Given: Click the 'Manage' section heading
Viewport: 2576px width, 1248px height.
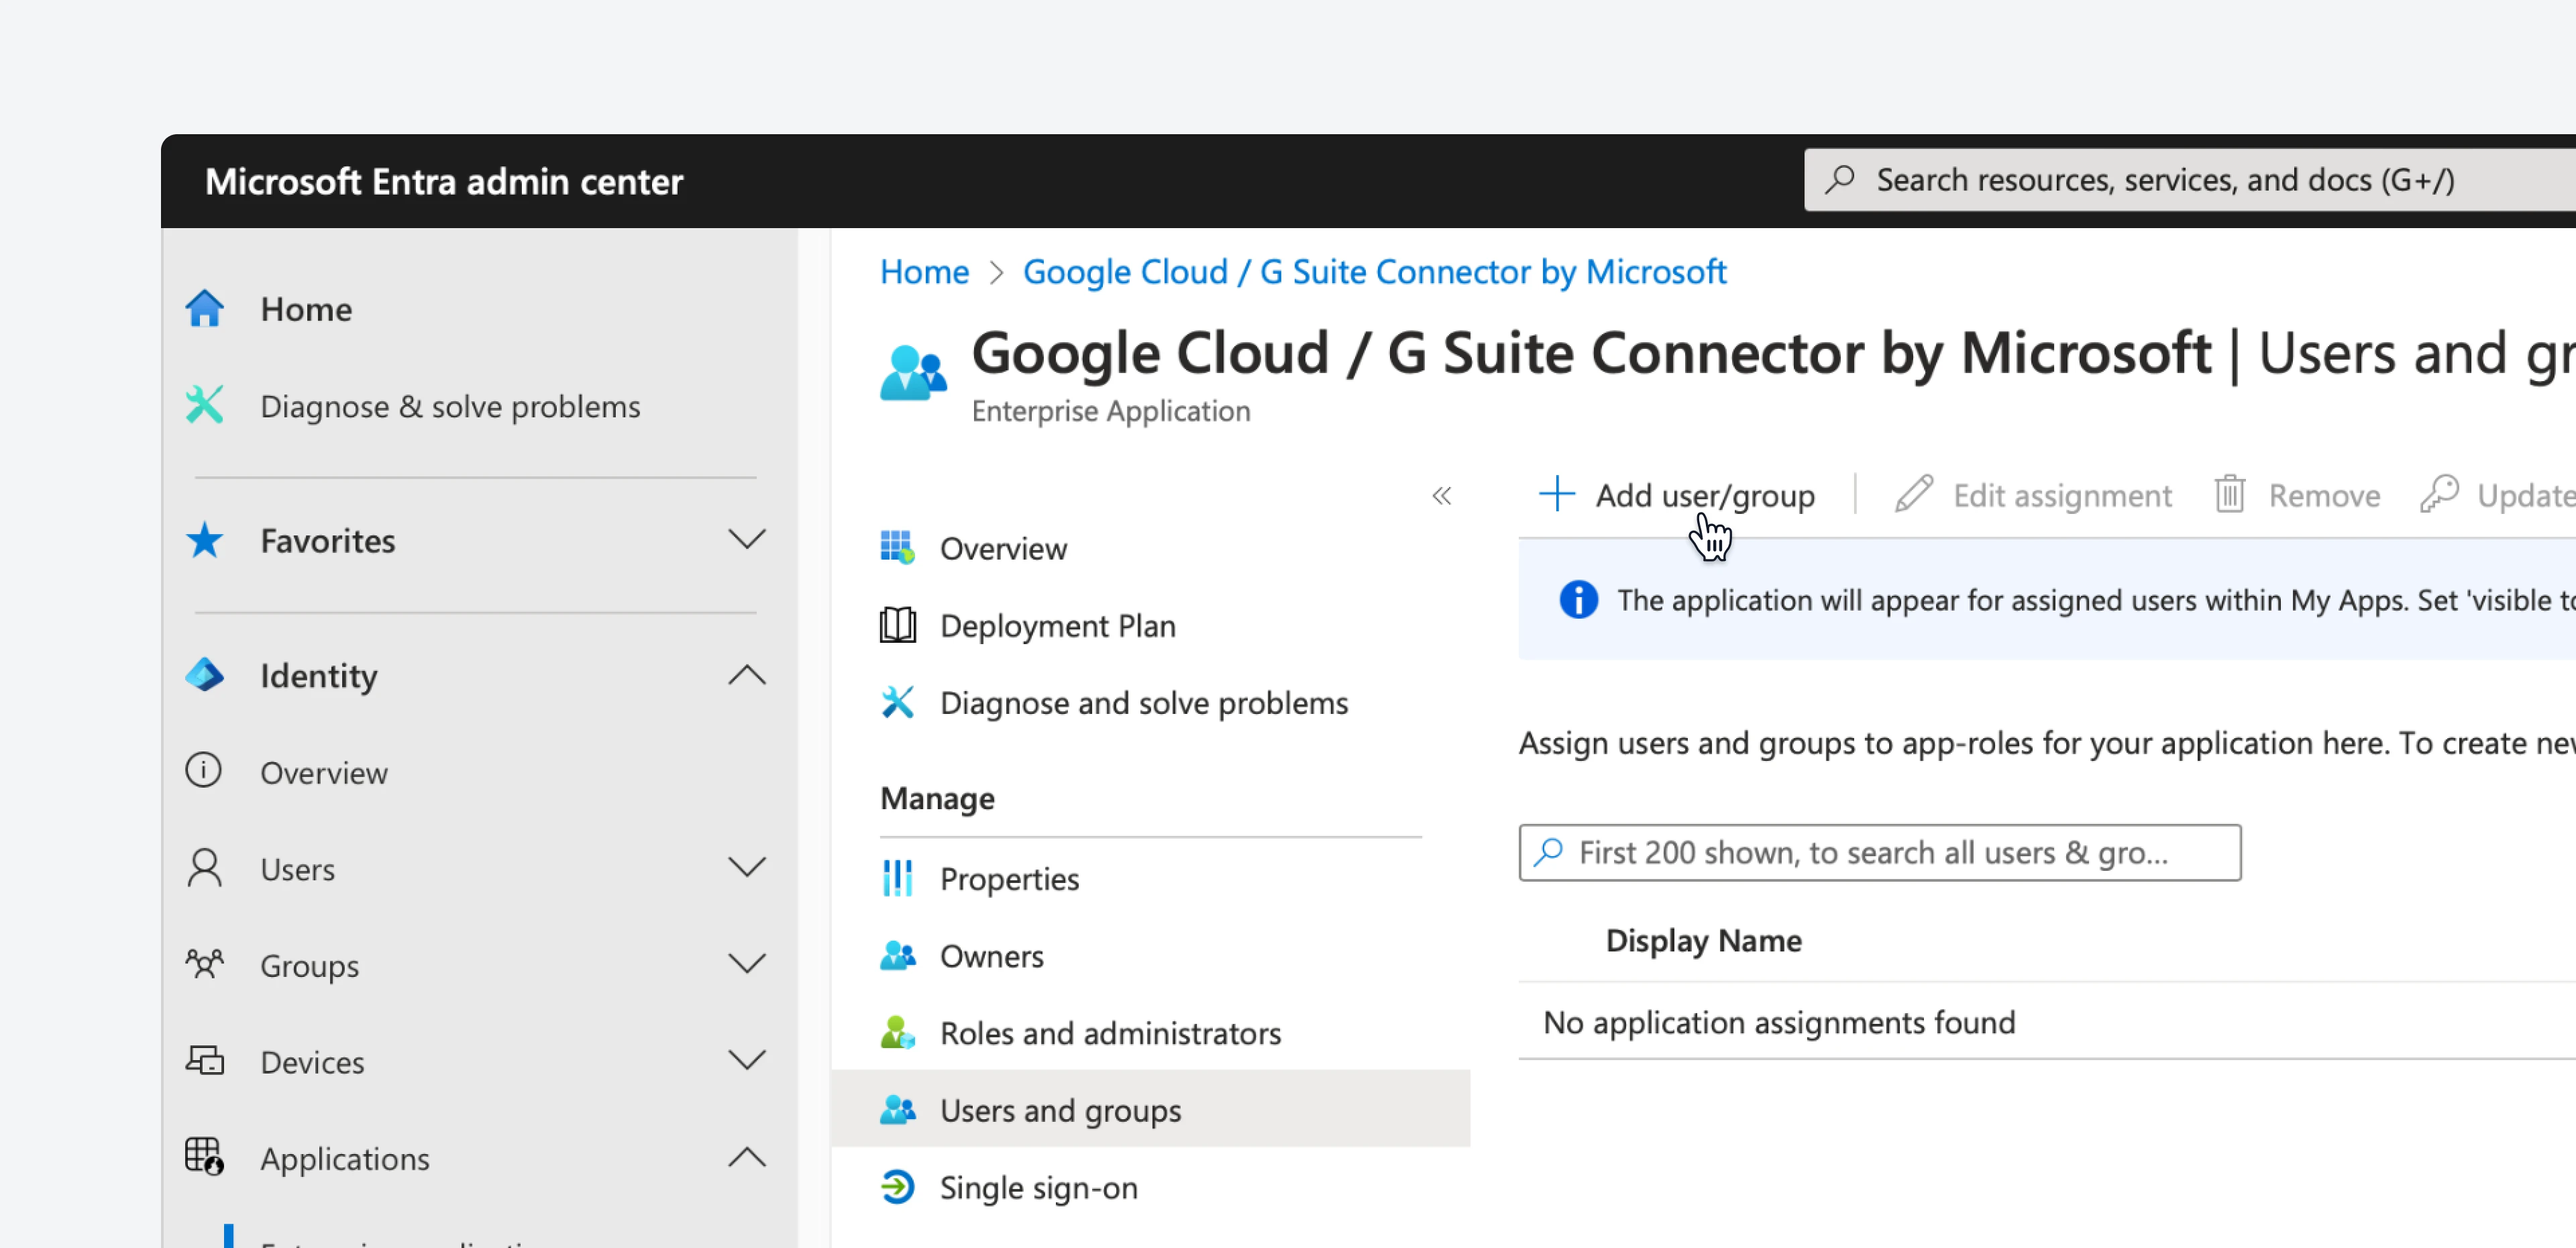Looking at the screenshot, I should click(937, 798).
